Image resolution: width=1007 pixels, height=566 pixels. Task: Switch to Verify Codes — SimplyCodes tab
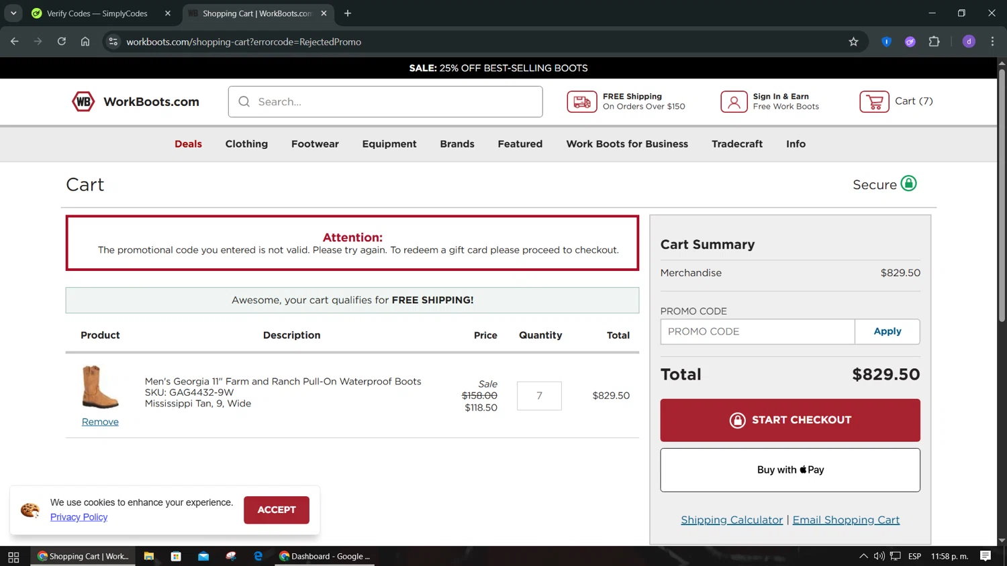pyautogui.click(x=97, y=13)
